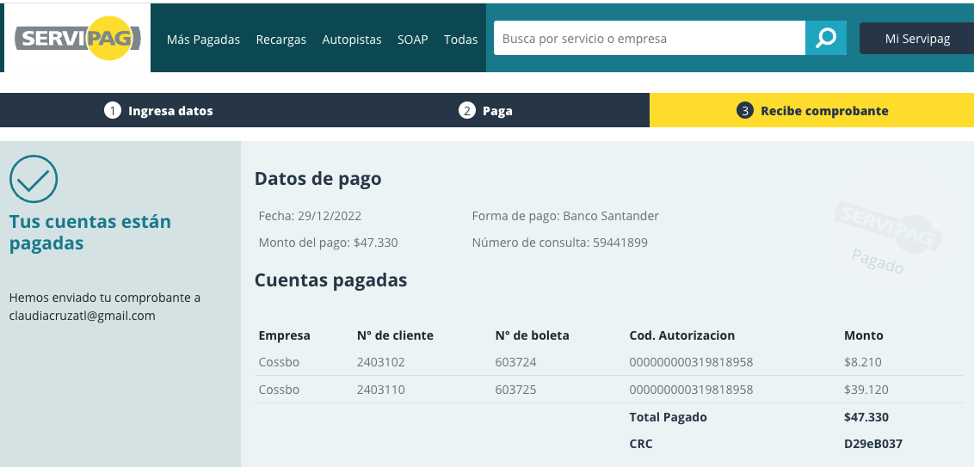Open Mi Servipag button
The image size is (974, 467).
917,39
